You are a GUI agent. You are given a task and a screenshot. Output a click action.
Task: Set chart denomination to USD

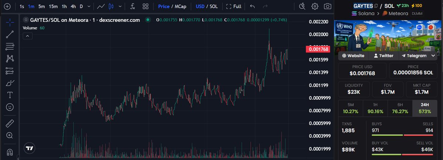[x=200, y=6]
